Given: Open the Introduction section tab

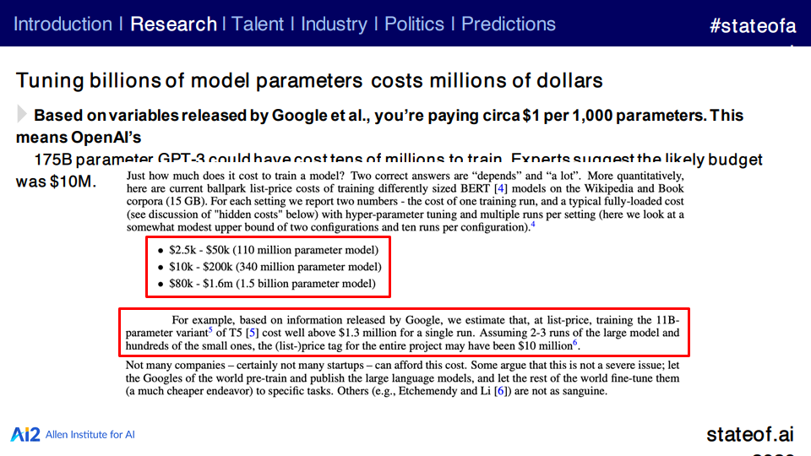Looking at the screenshot, I should click(63, 24).
